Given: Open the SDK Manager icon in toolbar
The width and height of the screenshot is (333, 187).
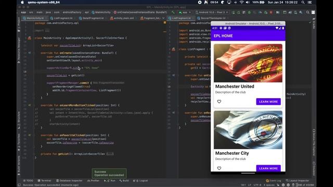Looking at the screenshot, I should [x=301, y=12].
